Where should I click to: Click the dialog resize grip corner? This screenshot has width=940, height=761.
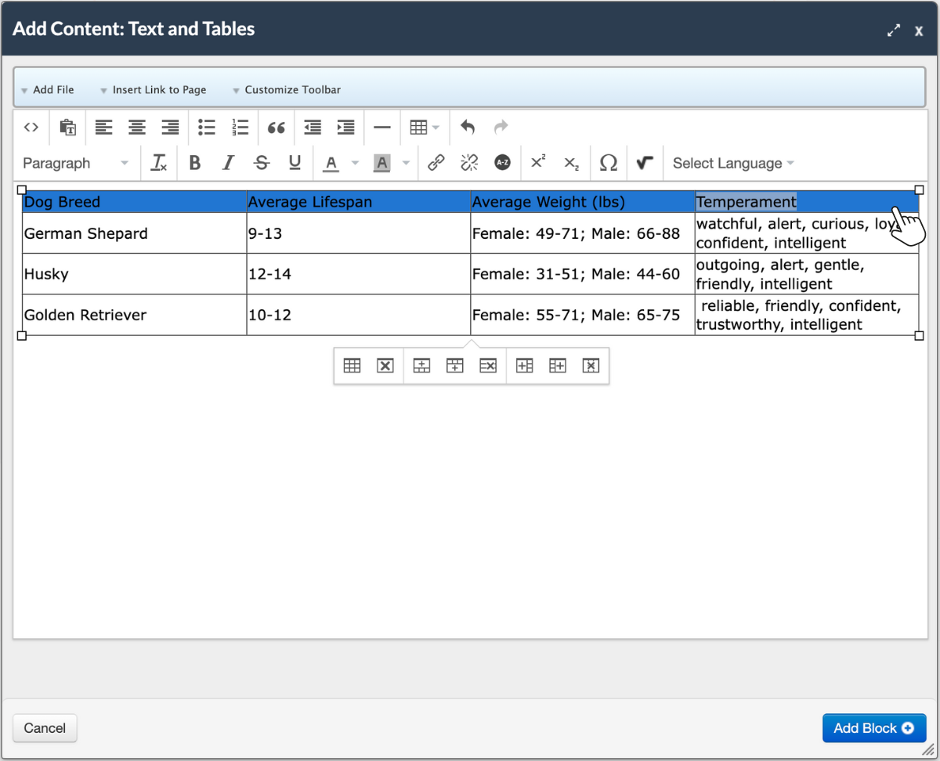point(927,748)
